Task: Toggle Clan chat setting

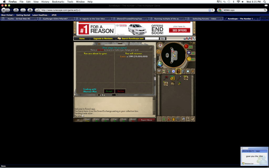Action: pyautogui.click(x=115, y=120)
